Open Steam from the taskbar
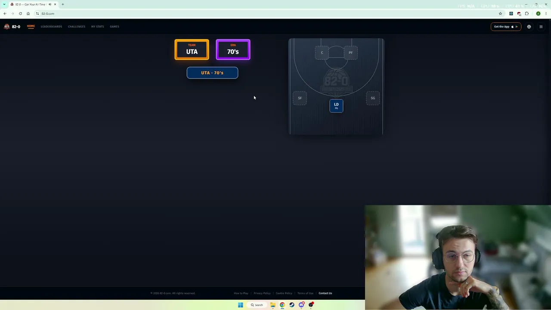 click(x=292, y=305)
